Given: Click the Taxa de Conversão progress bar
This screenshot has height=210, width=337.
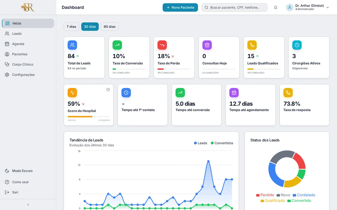Looking at the screenshot, I should tap(129, 69).
